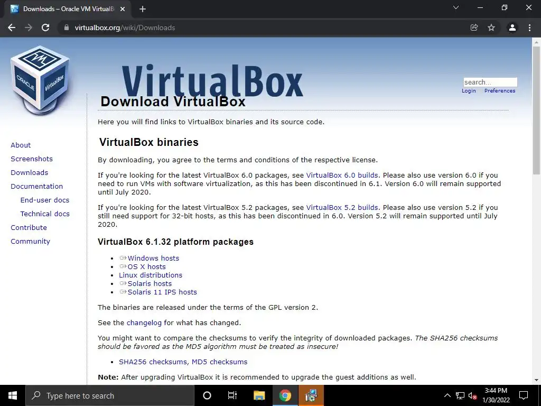The image size is (541, 406).
Task: Download the Solaris hosts package
Action: 150,284
